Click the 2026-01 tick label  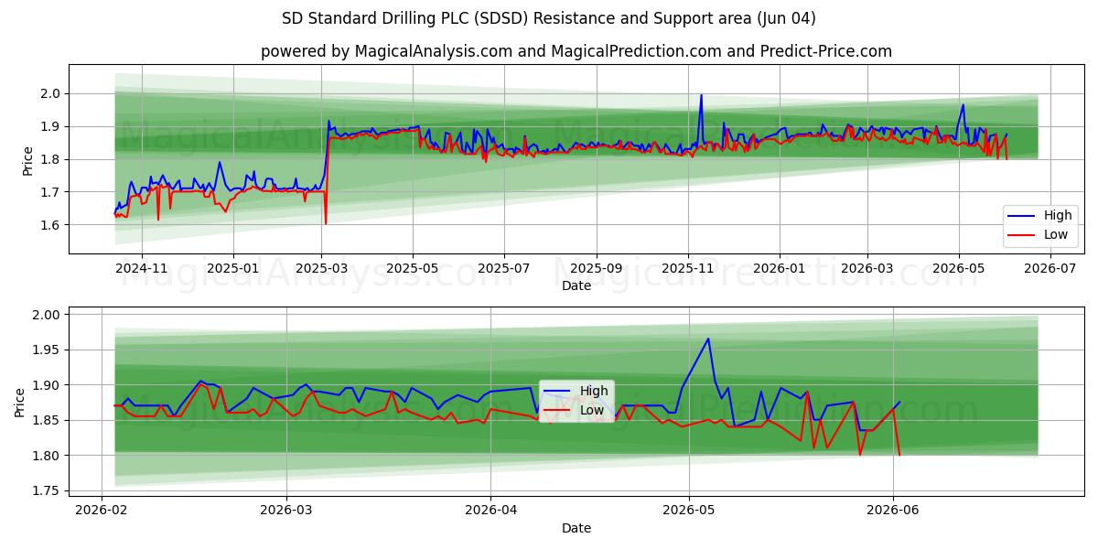click(780, 268)
